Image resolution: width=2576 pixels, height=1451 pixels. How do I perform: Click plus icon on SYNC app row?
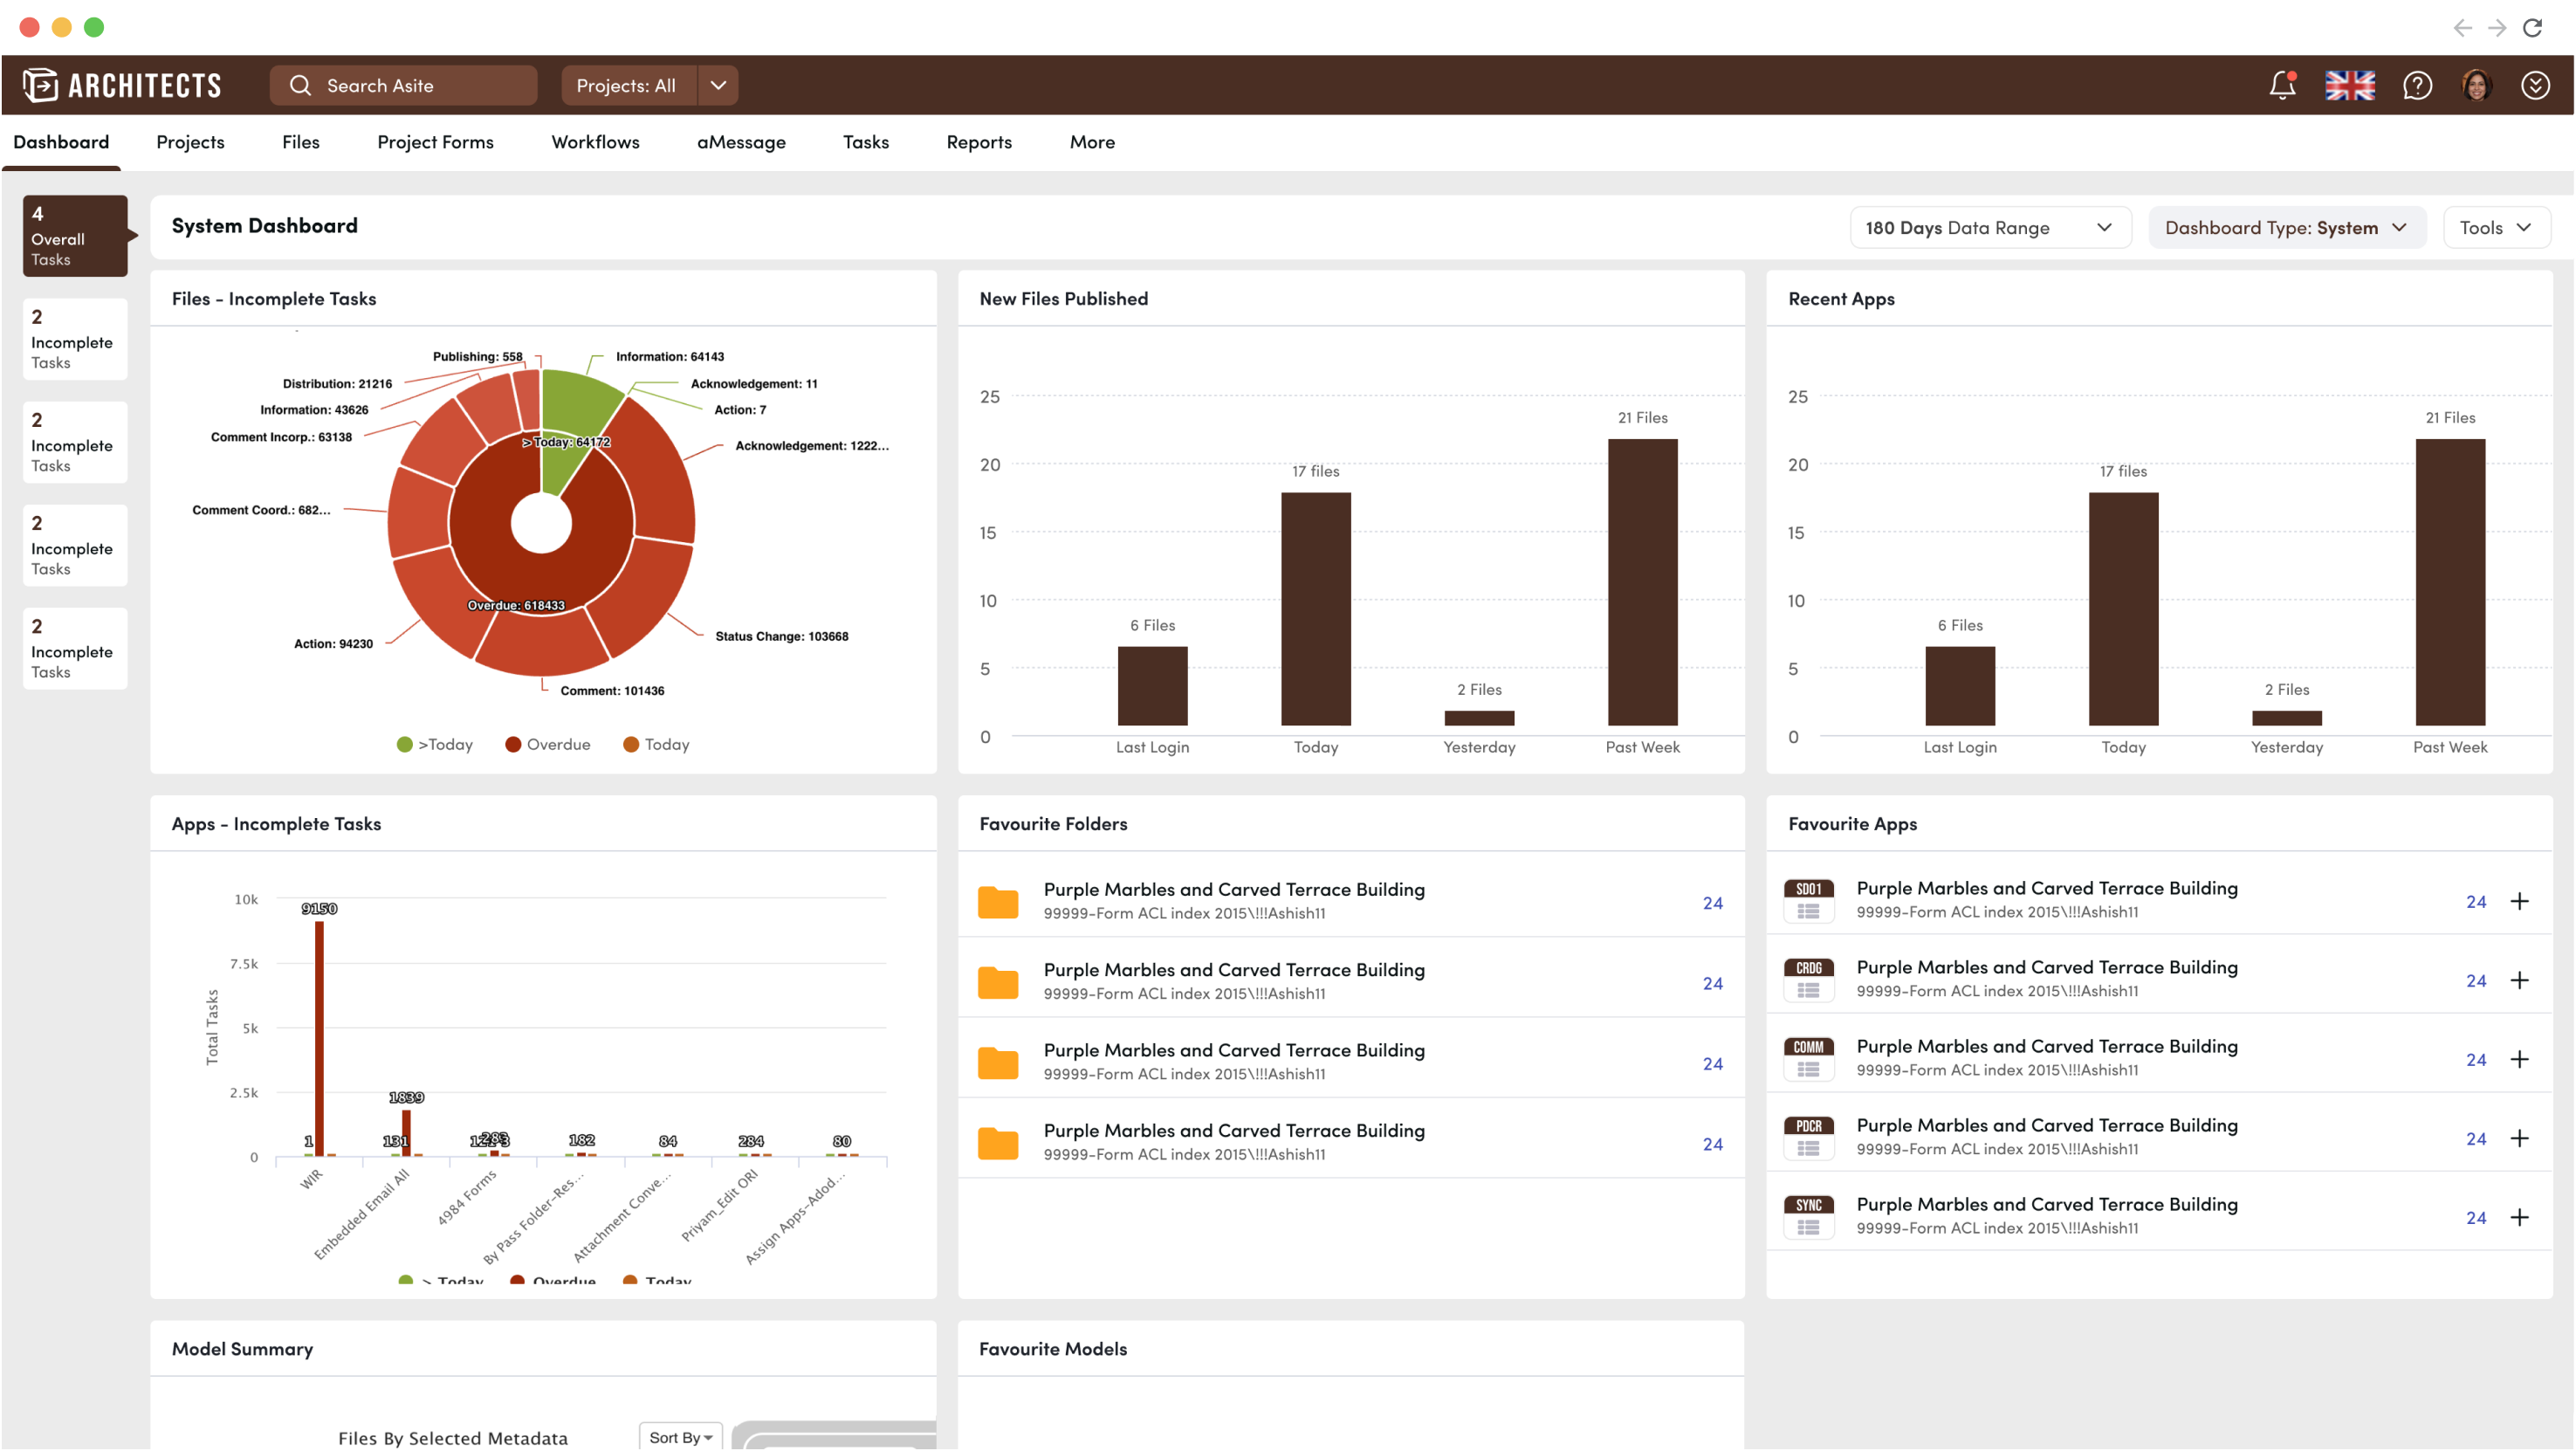(2520, 1217)
